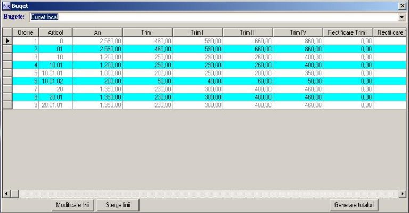Click the Trim I column header

[x=148, y=32]
